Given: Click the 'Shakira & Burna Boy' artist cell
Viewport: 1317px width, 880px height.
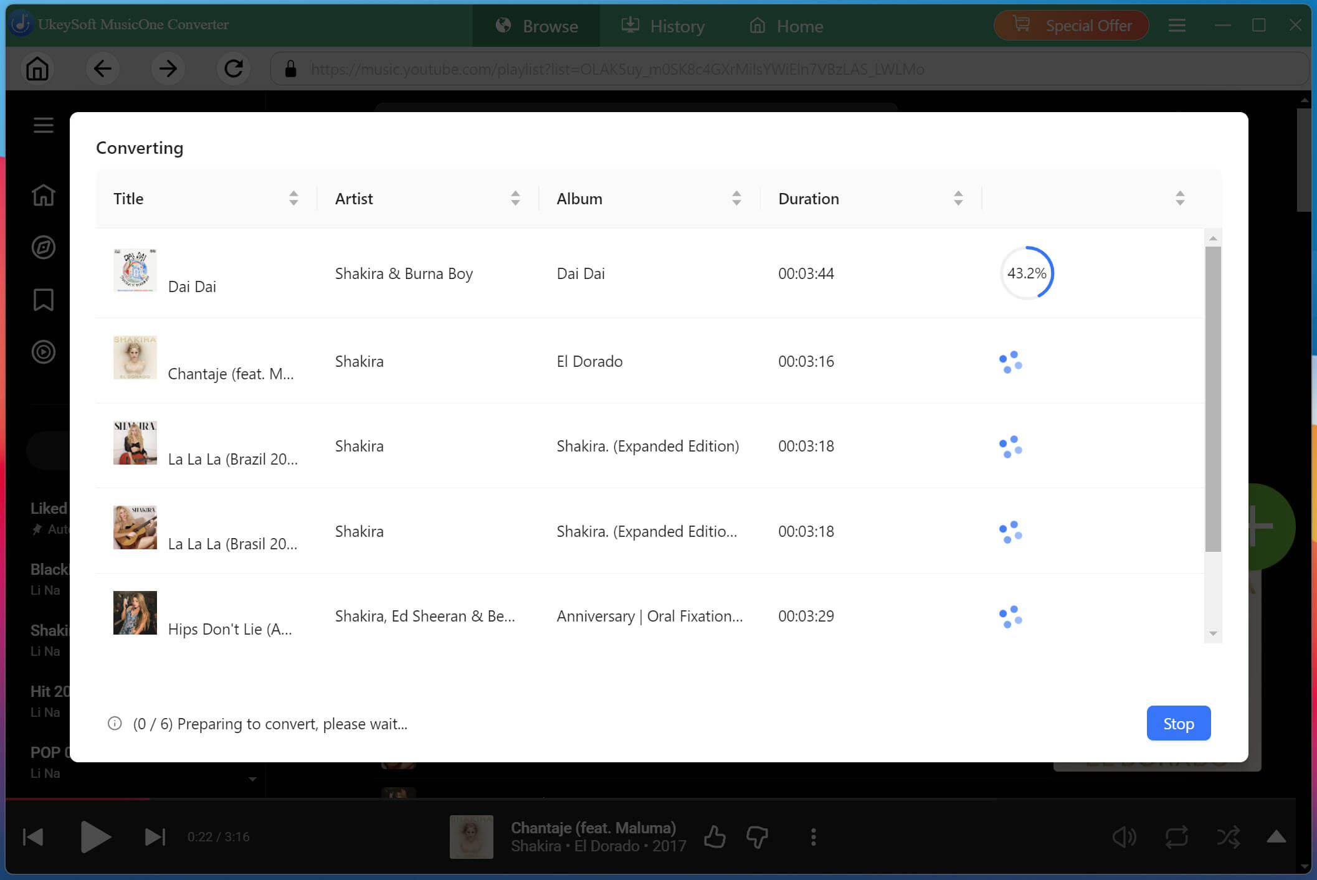Looking at the screenshot, I should [404, 273].
